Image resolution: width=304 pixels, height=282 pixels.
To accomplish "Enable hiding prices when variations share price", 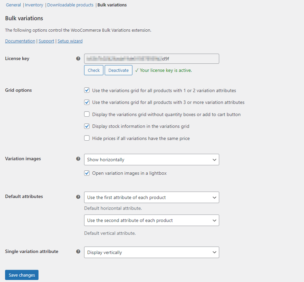I will tap(87, 138).
